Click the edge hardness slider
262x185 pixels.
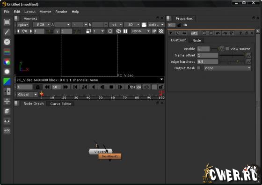tap(233, 61)
